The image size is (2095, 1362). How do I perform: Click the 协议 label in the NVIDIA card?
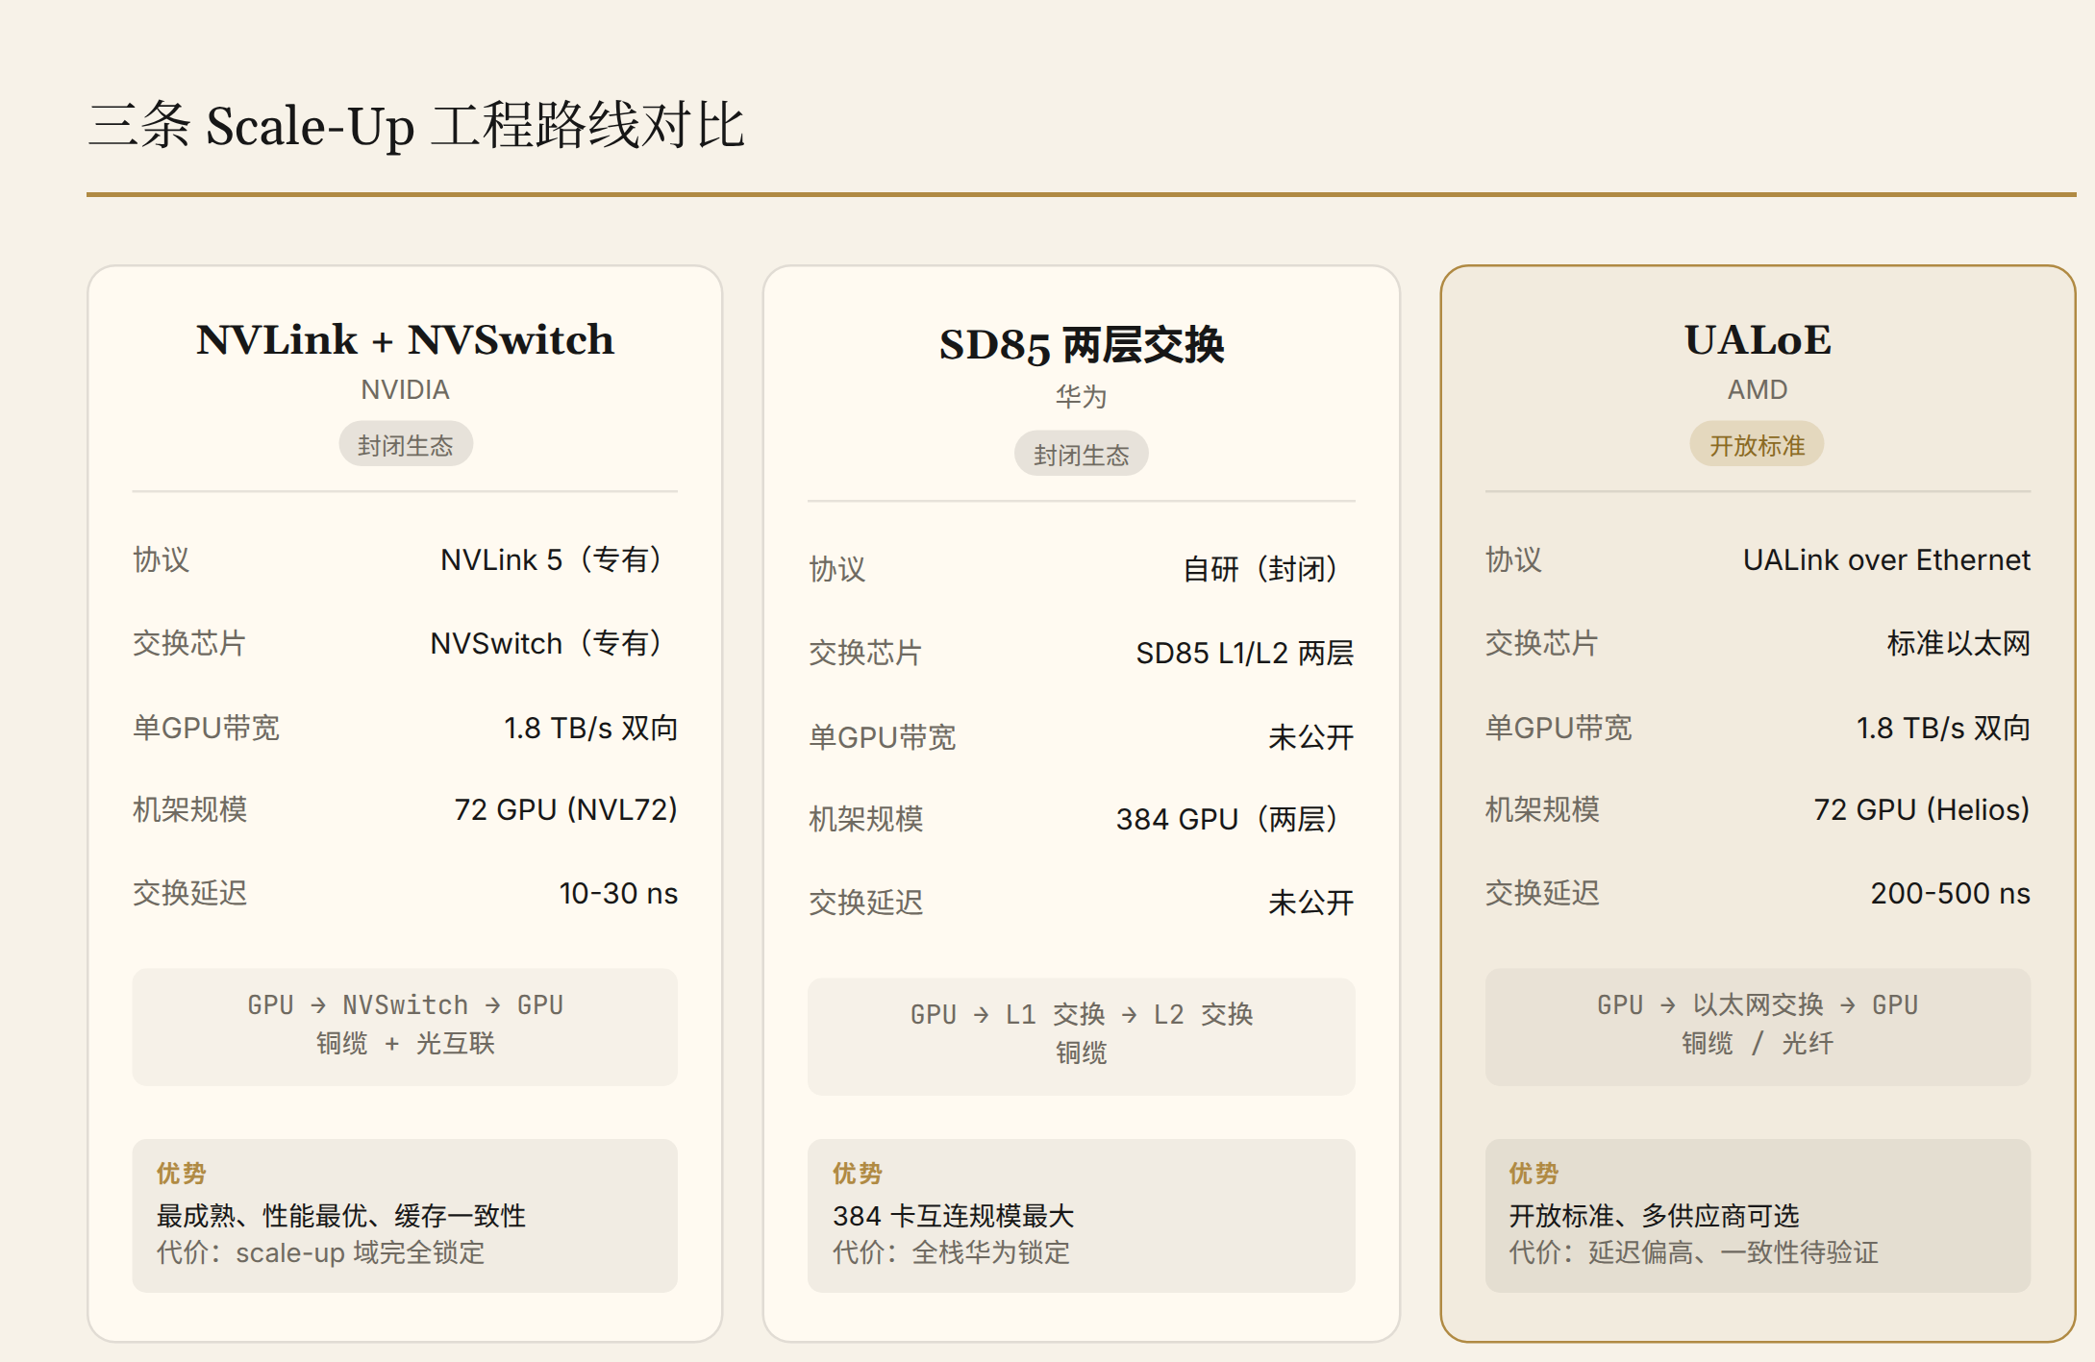(x=161, y=559)
